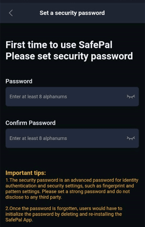
Task: Click the 'Confirm Password' field label
Action: point(30,123)
